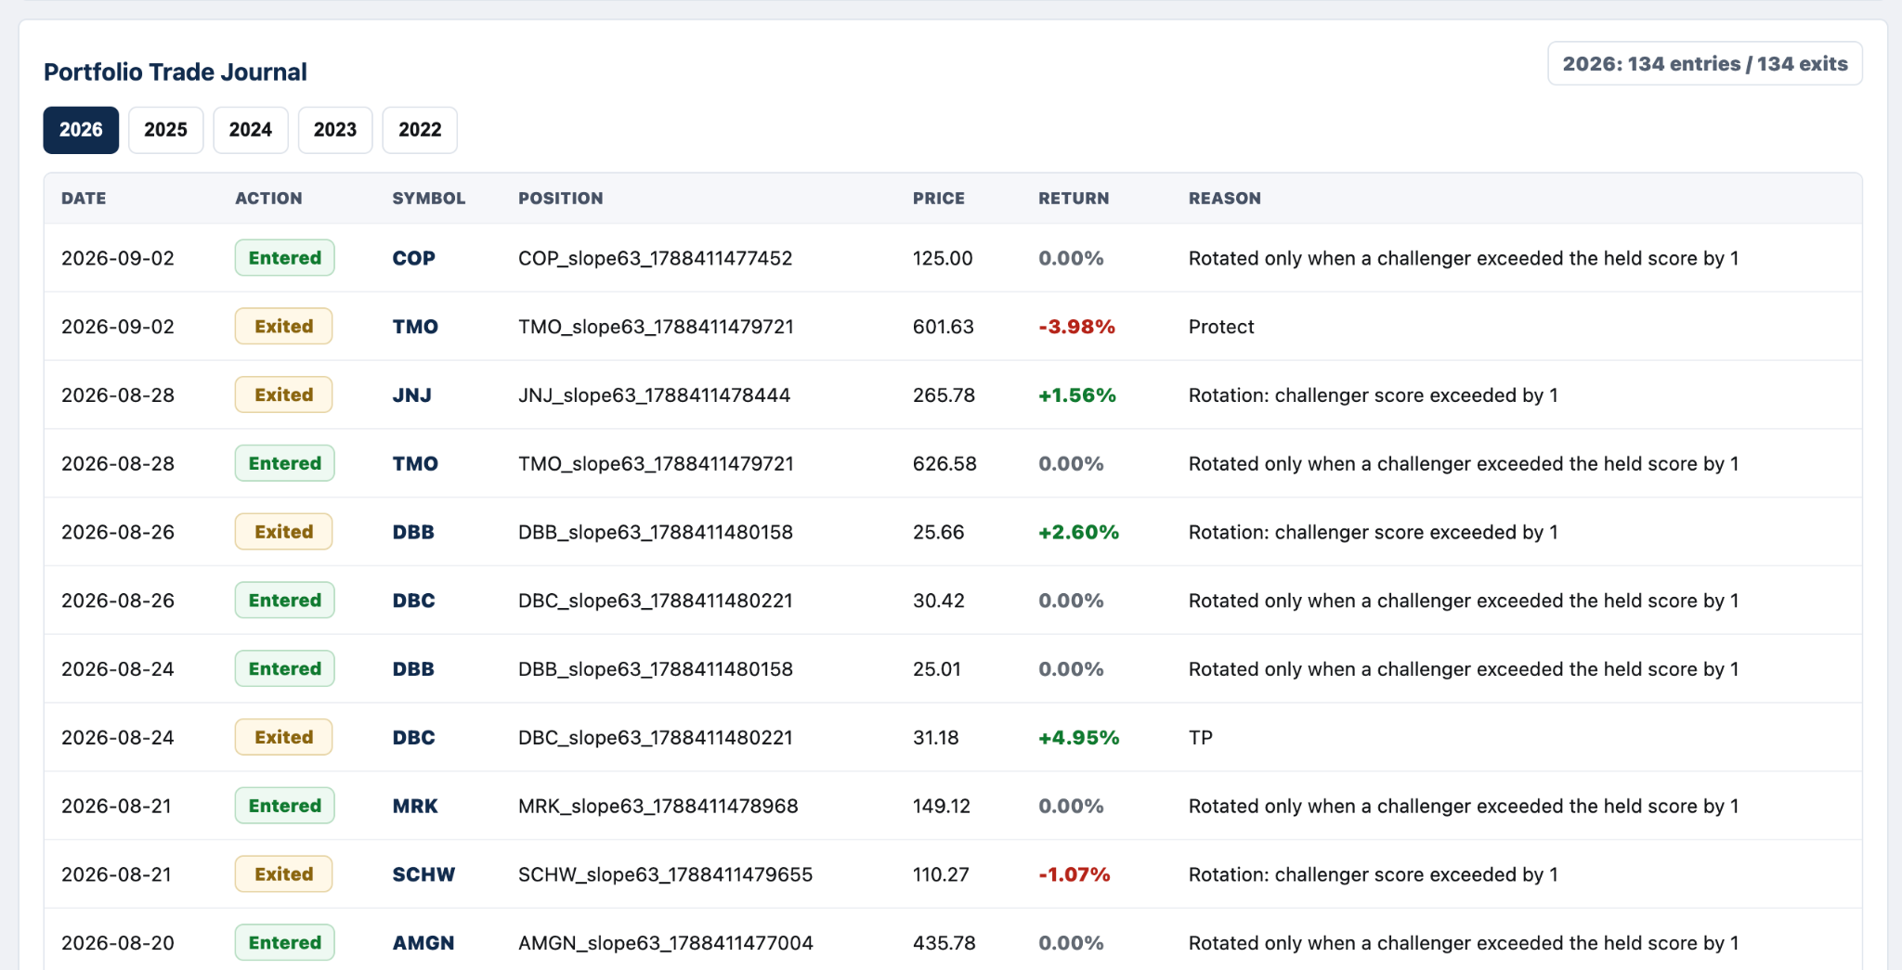Click the RETURN column header
The height and width of the screenshot is (970, 1902).
click(1074, 199)
